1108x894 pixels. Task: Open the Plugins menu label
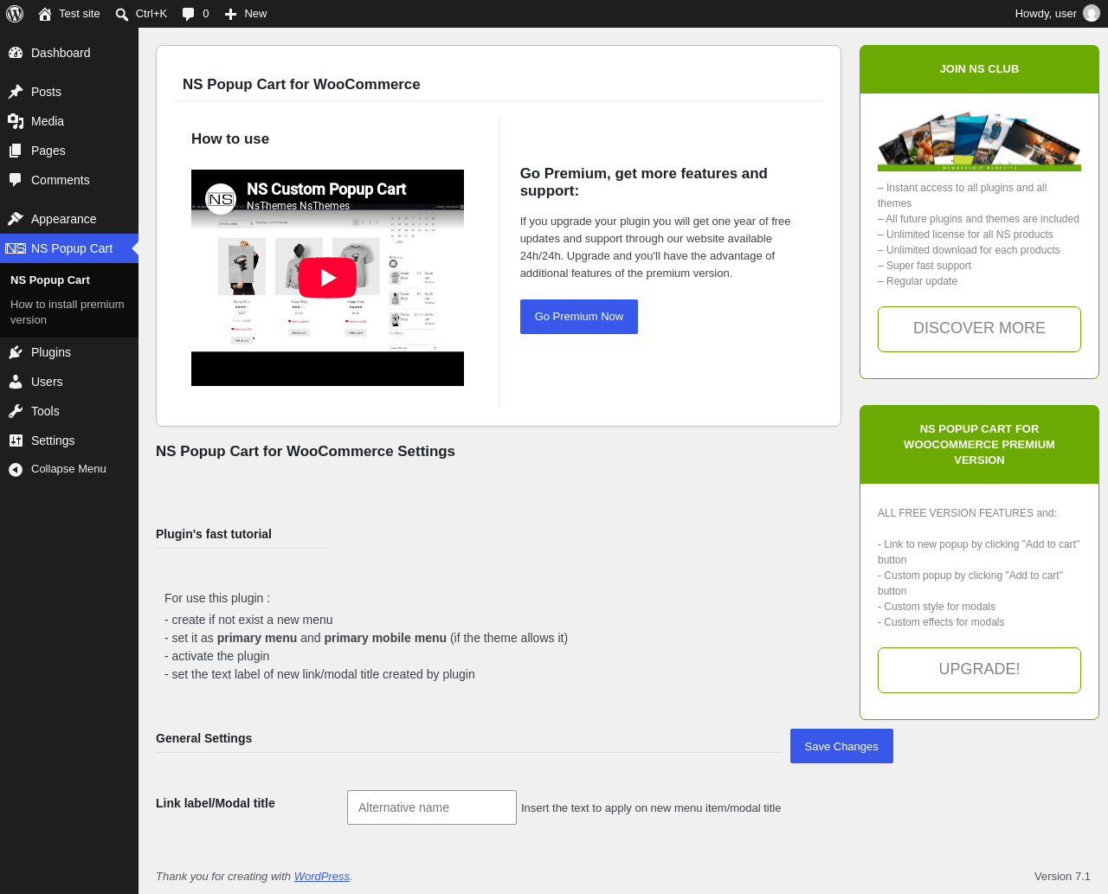tap(51, 352)
